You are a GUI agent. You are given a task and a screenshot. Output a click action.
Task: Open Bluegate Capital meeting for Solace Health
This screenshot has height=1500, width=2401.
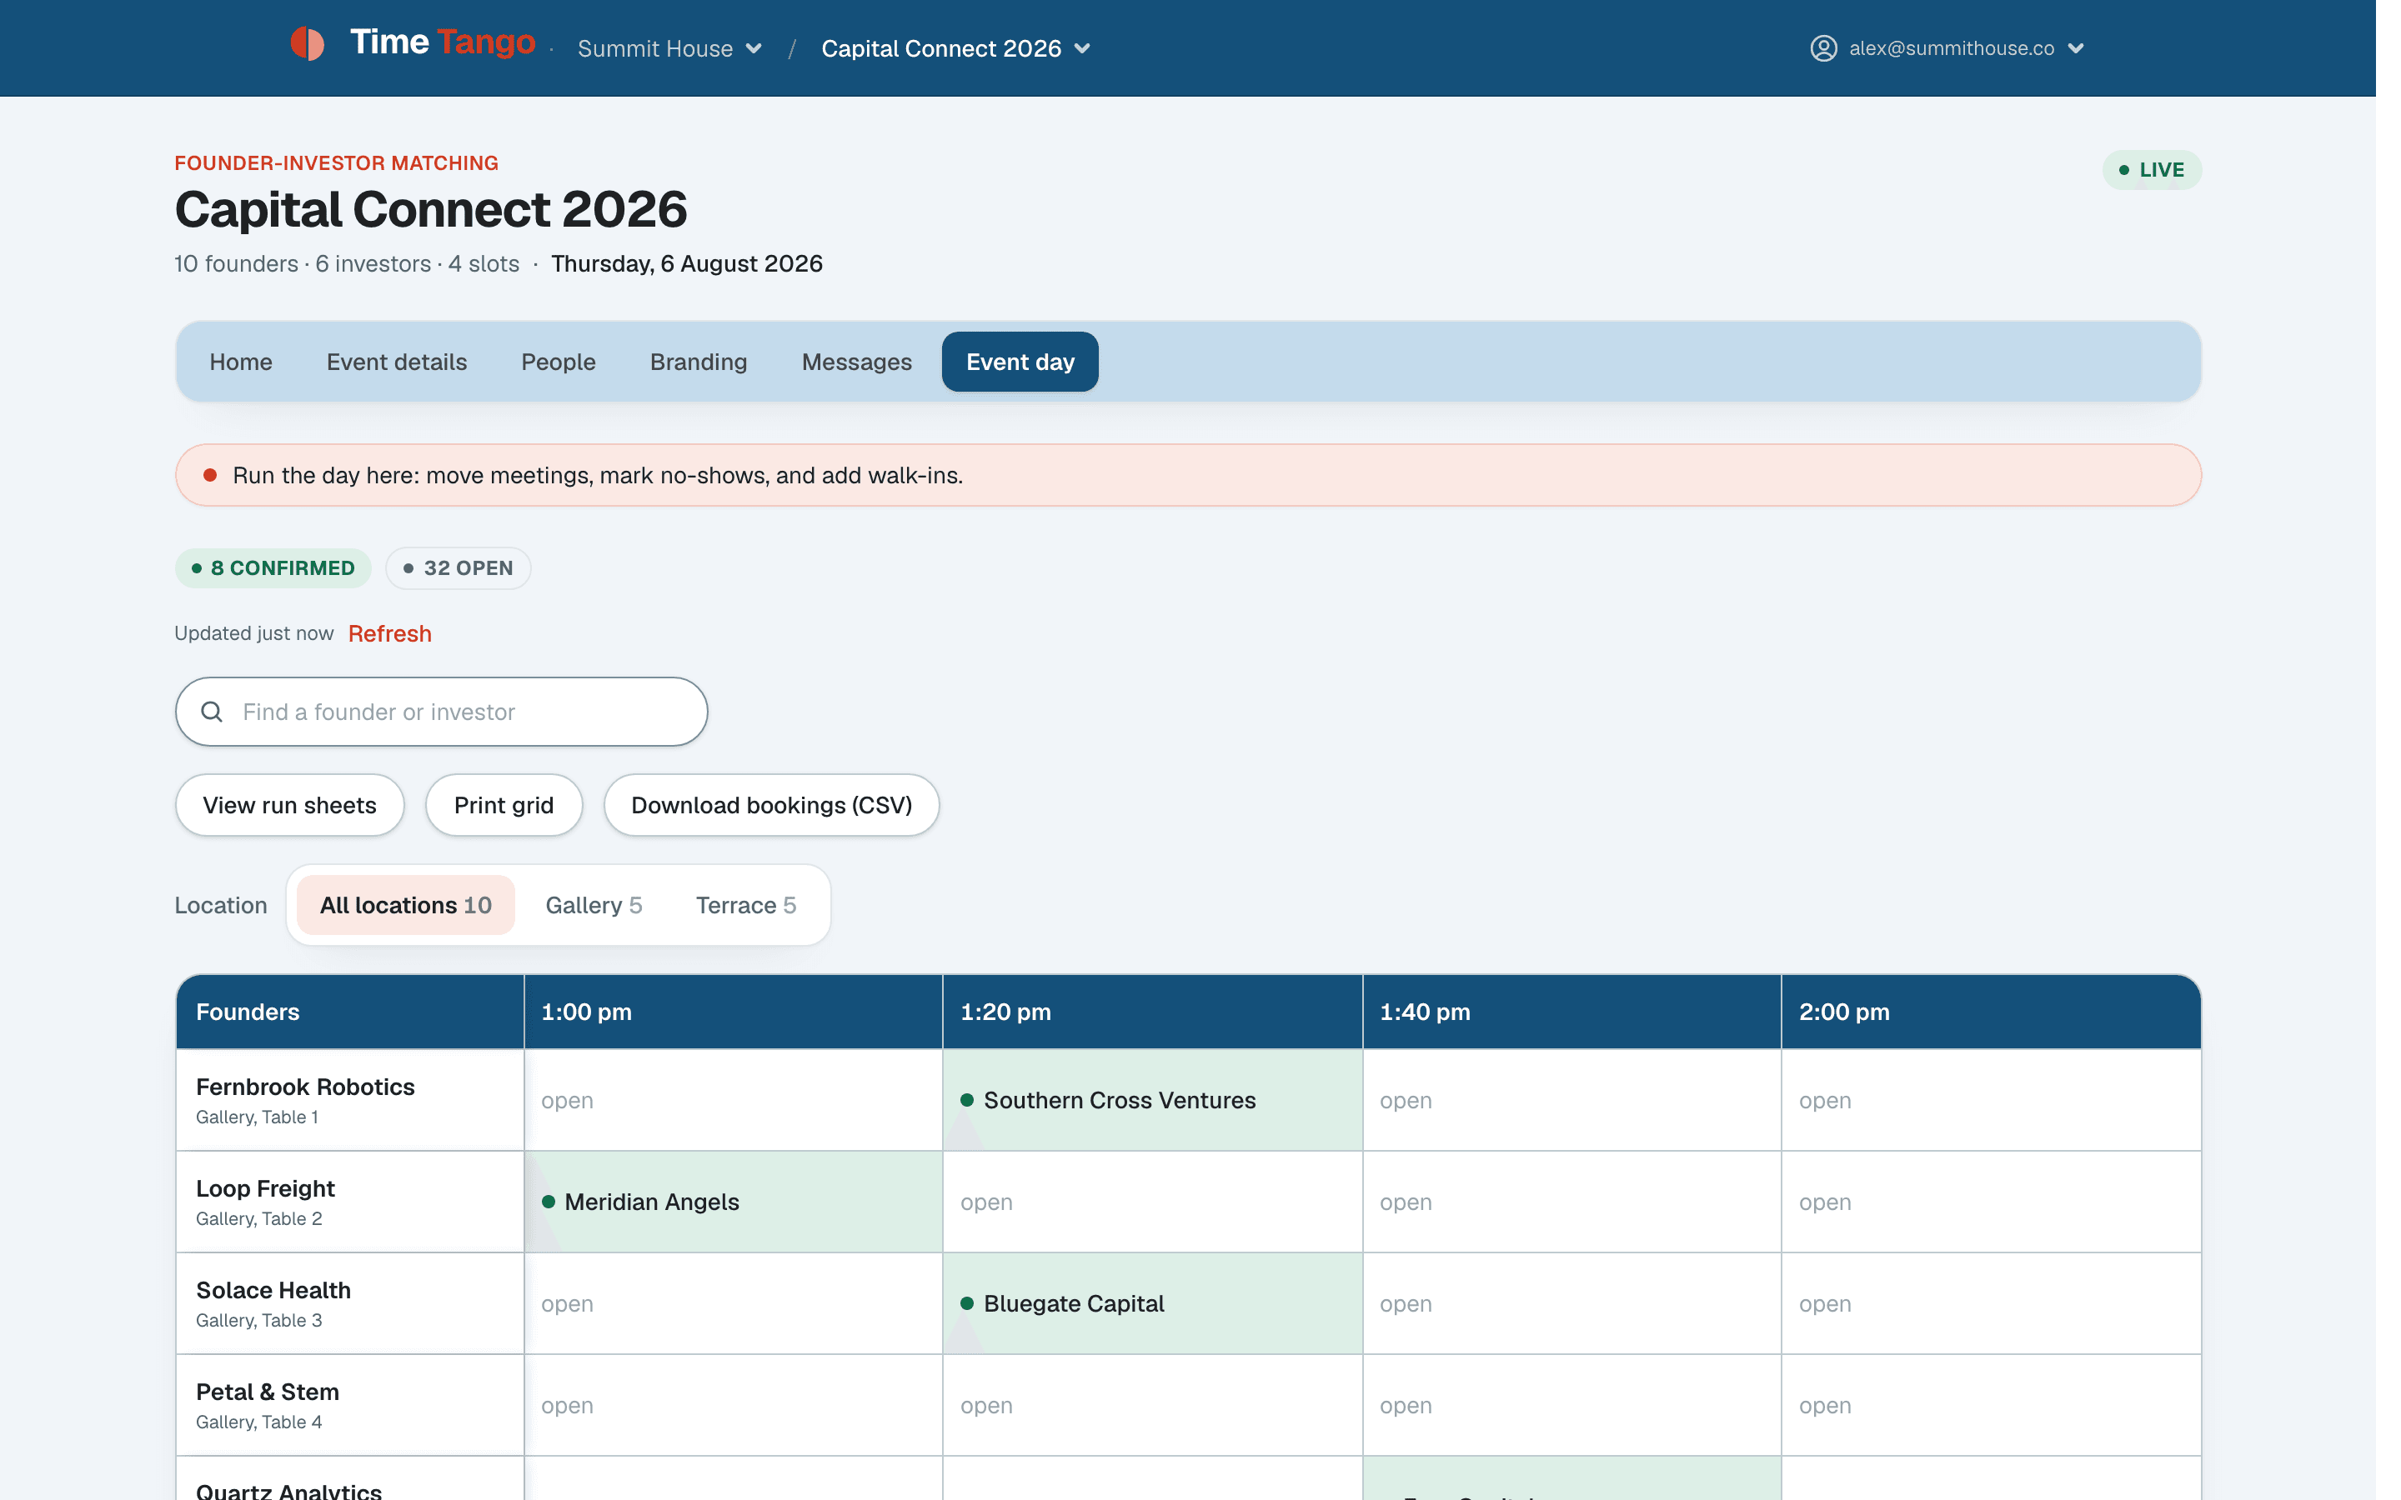[1153, 1303]
